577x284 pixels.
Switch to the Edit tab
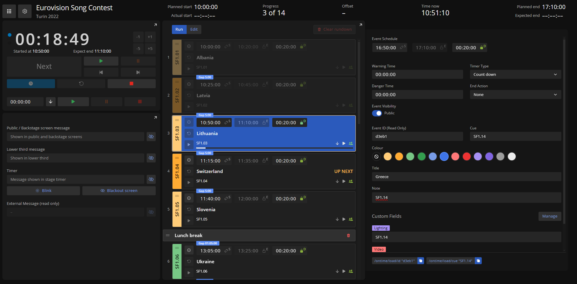[194, 29]
